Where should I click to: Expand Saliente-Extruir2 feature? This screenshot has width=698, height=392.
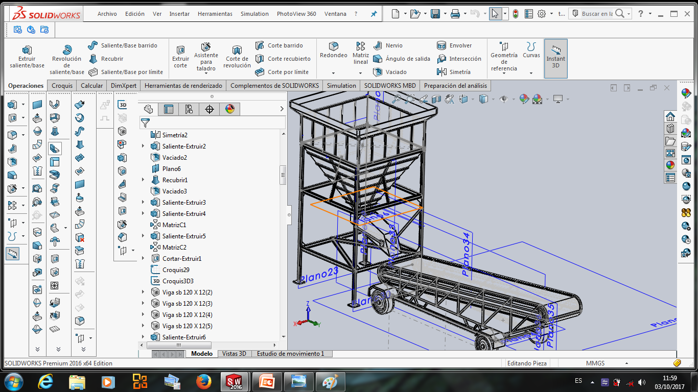point(143,146)
